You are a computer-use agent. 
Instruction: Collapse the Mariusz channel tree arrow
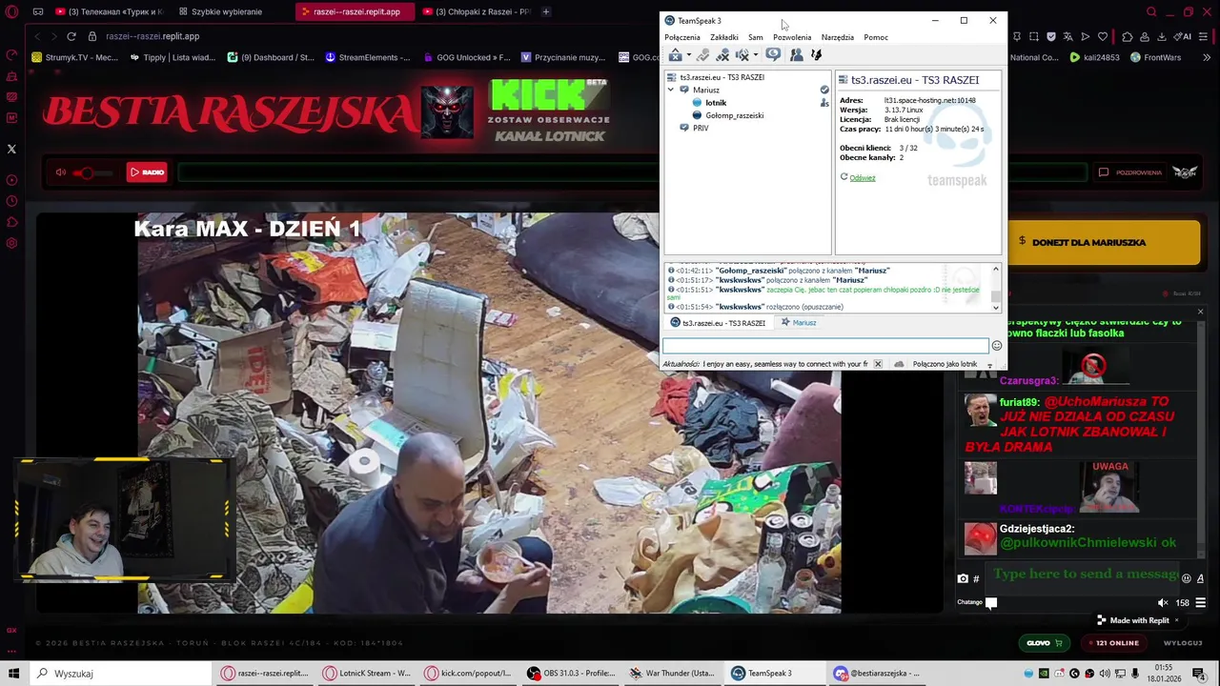[x=671, y=90]
